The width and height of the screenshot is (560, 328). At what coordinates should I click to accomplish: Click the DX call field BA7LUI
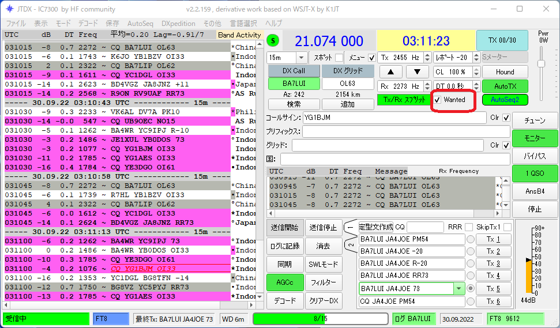click(294, 84)
